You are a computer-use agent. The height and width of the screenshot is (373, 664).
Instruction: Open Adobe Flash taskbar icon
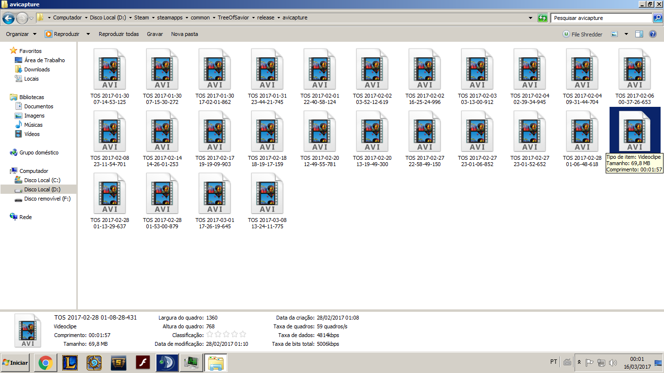pyautogui.click(x=142, y=362)
